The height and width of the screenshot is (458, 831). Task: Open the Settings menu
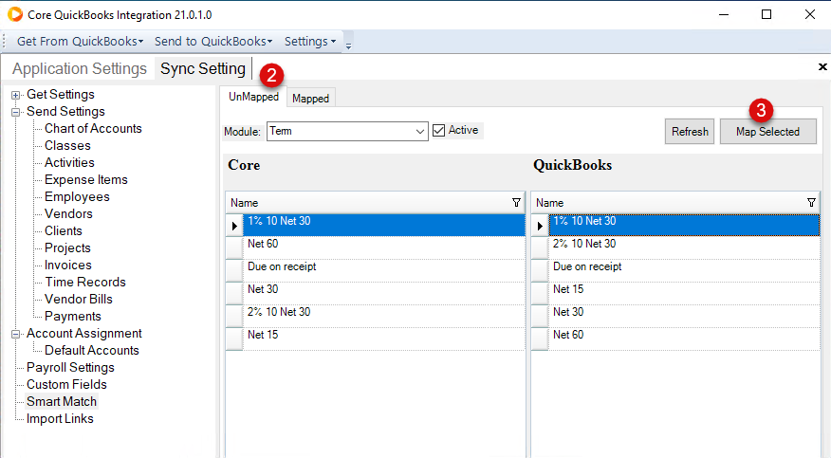click(x=310, y=42)
